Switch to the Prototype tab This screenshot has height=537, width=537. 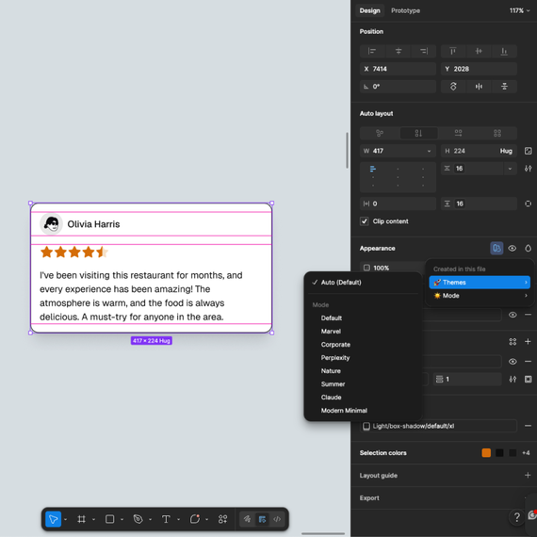[x=405, y=10]
